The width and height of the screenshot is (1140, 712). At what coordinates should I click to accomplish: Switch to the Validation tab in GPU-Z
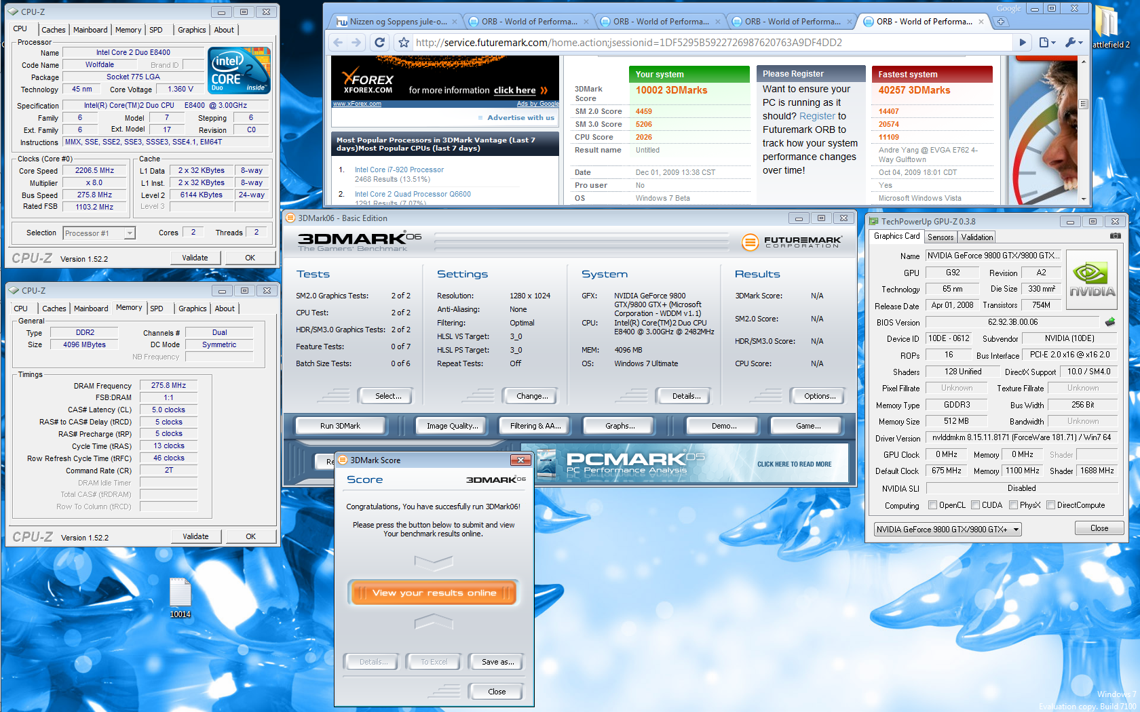pos(976,237)
